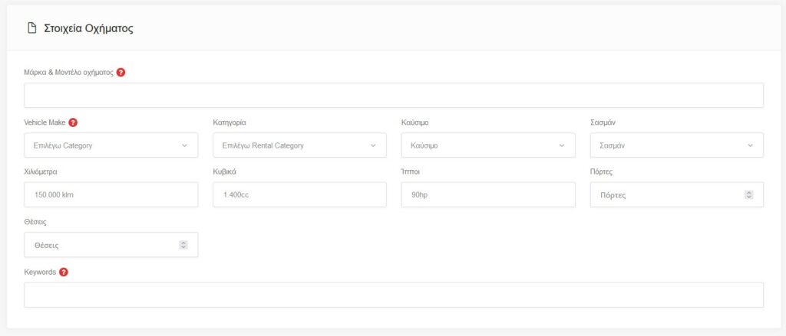Screen dimensions: 786x336
Task: Click the Vehicle Make help icon
Action: pyautogui.click(x=73, y=122)
